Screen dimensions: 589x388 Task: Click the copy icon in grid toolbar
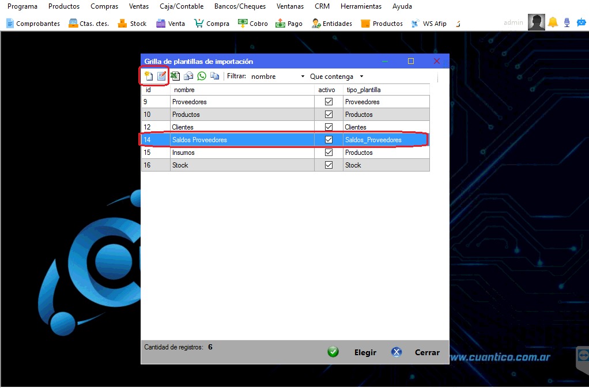(x=215, y=76)
